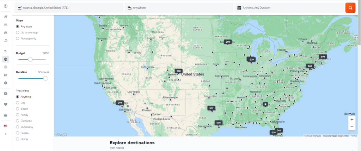Open the news page icon in the sidebar
The height and width of the screenshot is (151, 361).
6,75
